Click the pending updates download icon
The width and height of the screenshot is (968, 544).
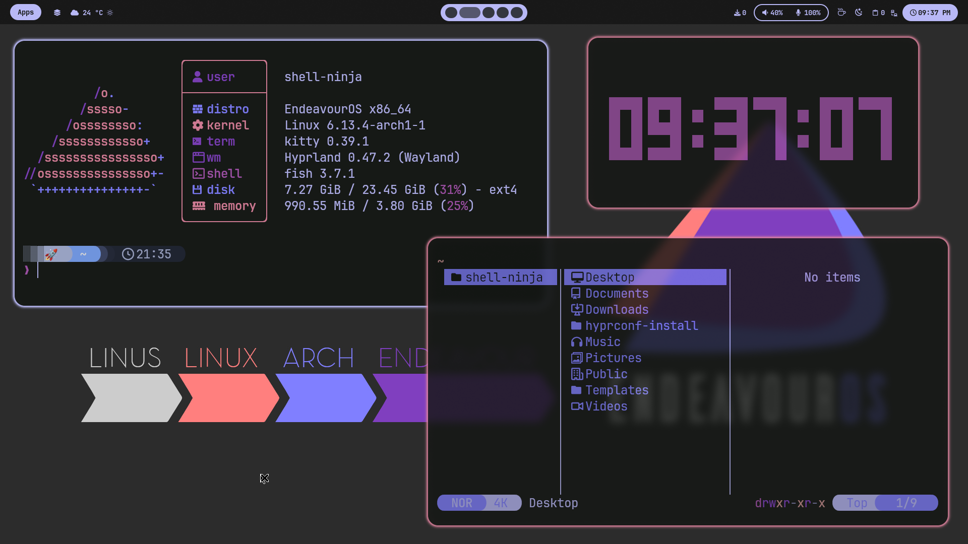click(737, 13)
